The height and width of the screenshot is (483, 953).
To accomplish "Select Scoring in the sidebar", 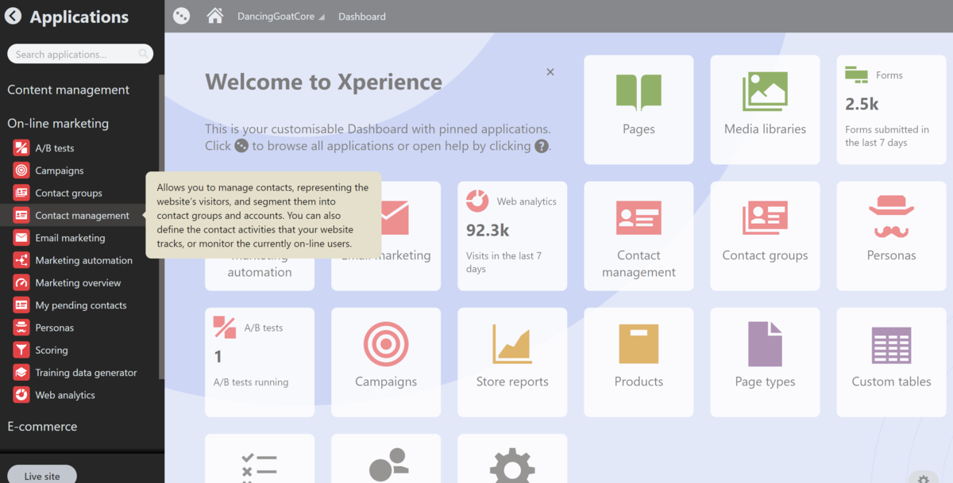I will coord(52,350).
